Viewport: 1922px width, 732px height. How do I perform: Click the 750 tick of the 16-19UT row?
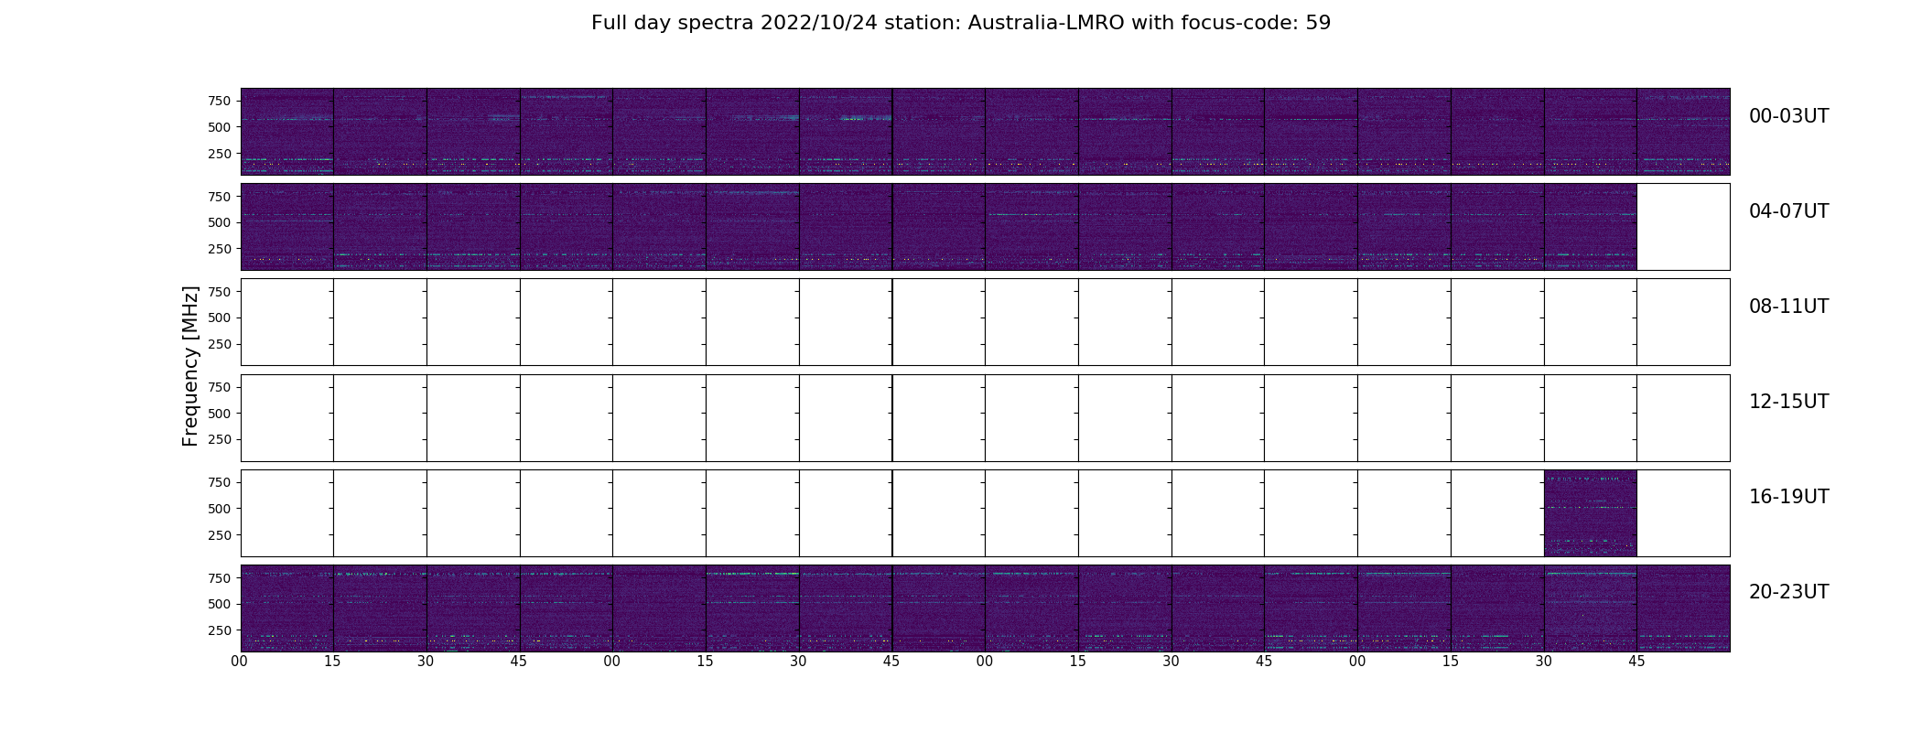coord(219,482)
